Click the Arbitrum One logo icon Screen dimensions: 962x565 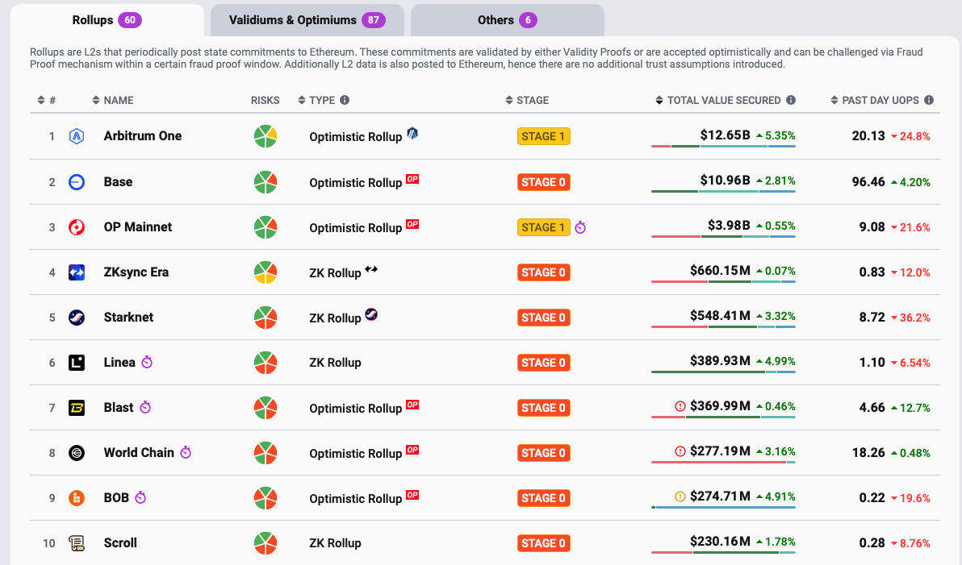77,136
